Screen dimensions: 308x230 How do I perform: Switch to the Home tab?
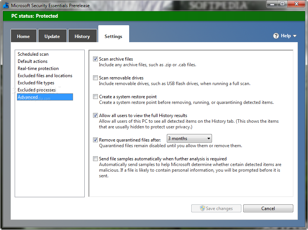click(24, 36)
